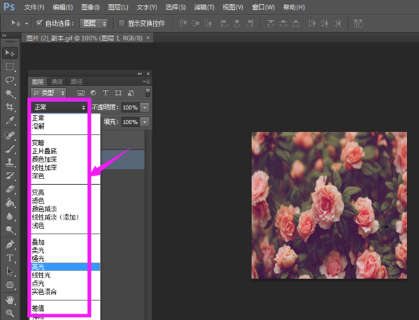Choose 滤色 blend mode
Viewport: 419px width, 320px height.
pos(66,201)
